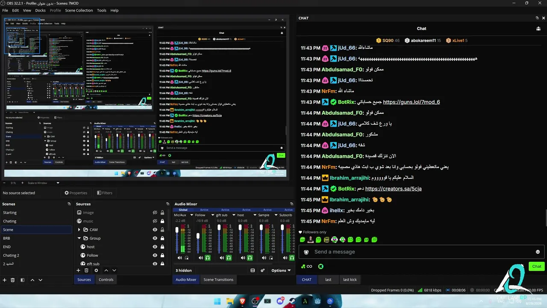Collapse the Group folder in Sources
The height and width of the screenshot is (308, 547).
coord(79,238)
